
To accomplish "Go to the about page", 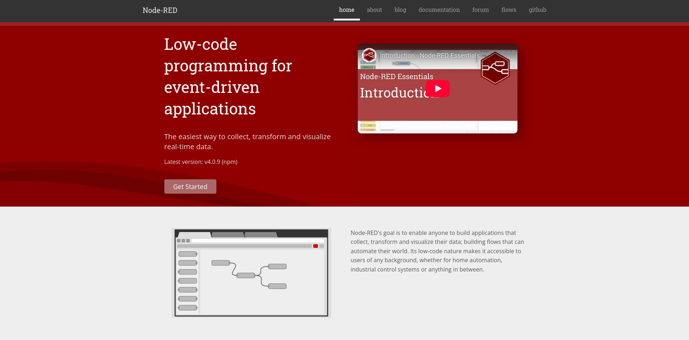I will coord(374,10).
